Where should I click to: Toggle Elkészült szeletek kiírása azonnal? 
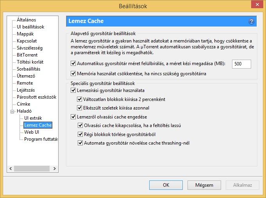tap(79, 108)
